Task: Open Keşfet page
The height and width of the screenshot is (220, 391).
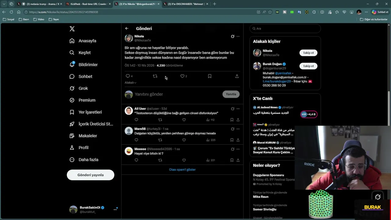Action: click(x=80, y=53)
